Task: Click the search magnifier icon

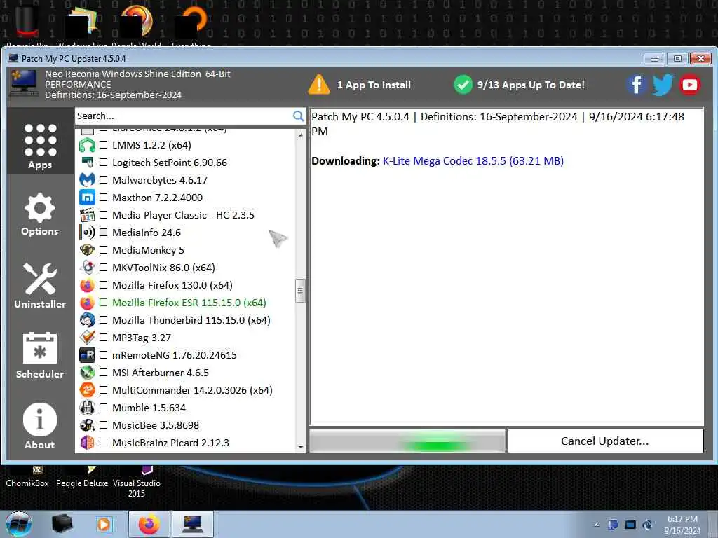Action: [298, 116]
